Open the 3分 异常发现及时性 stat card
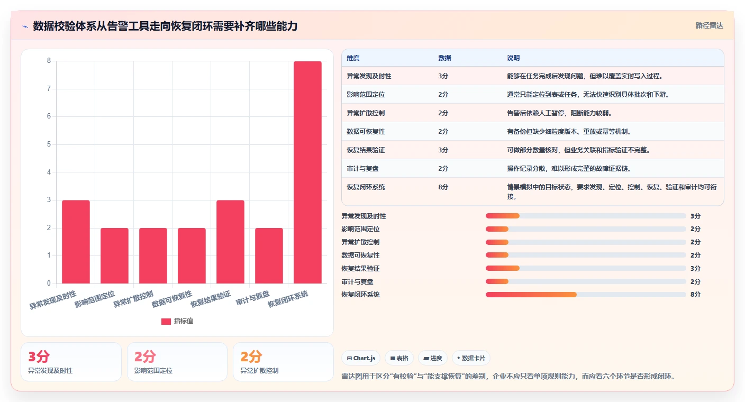Viewport: 745px width, 402px height. [71, 362]
